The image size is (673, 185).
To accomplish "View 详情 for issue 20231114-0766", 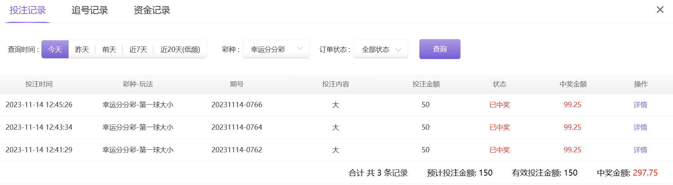I will point(640,105).
